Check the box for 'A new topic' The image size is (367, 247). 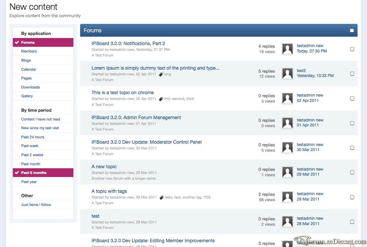tap(352, 172)
